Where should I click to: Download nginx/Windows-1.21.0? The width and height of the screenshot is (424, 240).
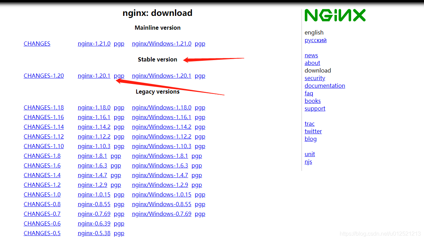pyautogui.click(x=162, y=44)
